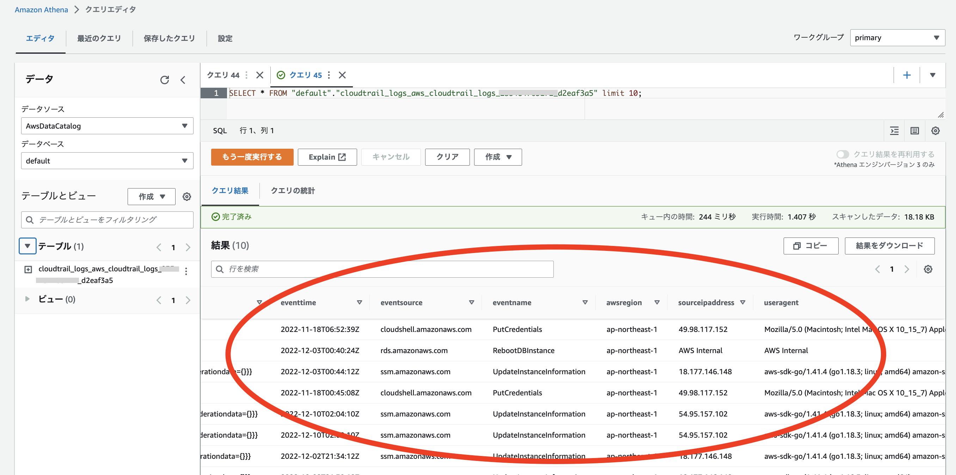The width and height of the screenshot is (956, 475).
Task: Open the AwsDataCatalog data source dropdown
Action: pos(107,126)
